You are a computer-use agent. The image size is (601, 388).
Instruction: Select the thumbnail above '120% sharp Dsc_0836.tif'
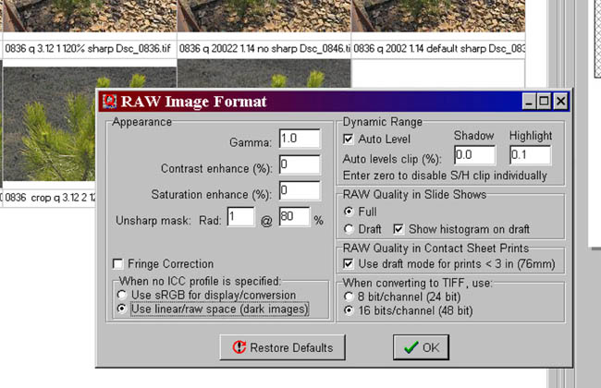pos(90,16)
